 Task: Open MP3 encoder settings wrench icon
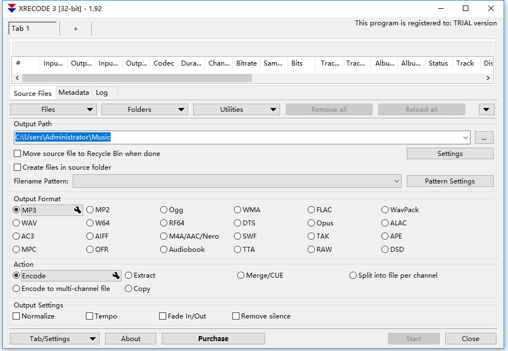click(x=78, y=210)
